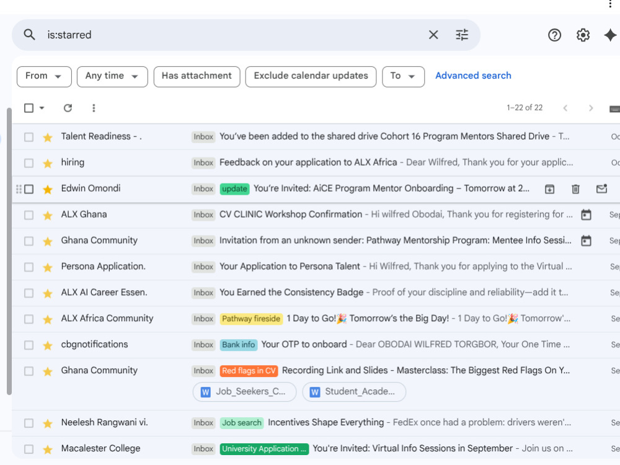Expand the select options arrow beside select-all checkbox

click(x=42, y=108)
